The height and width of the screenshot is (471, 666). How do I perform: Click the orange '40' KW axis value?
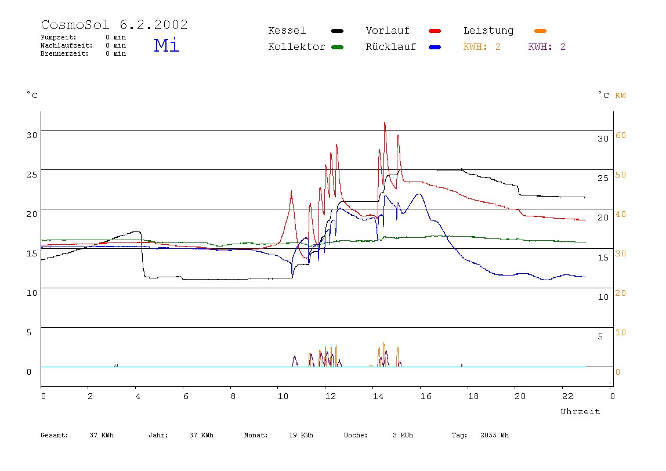621,214
